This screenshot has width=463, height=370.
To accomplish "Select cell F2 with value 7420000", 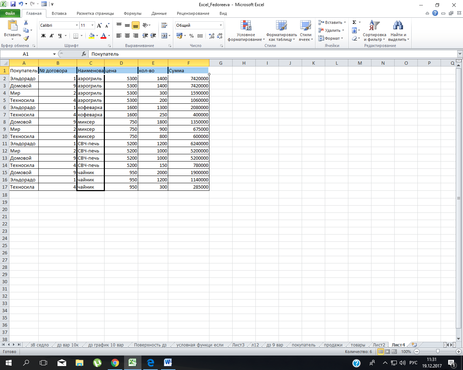I will pyautogui.click(x=188, y=78).
